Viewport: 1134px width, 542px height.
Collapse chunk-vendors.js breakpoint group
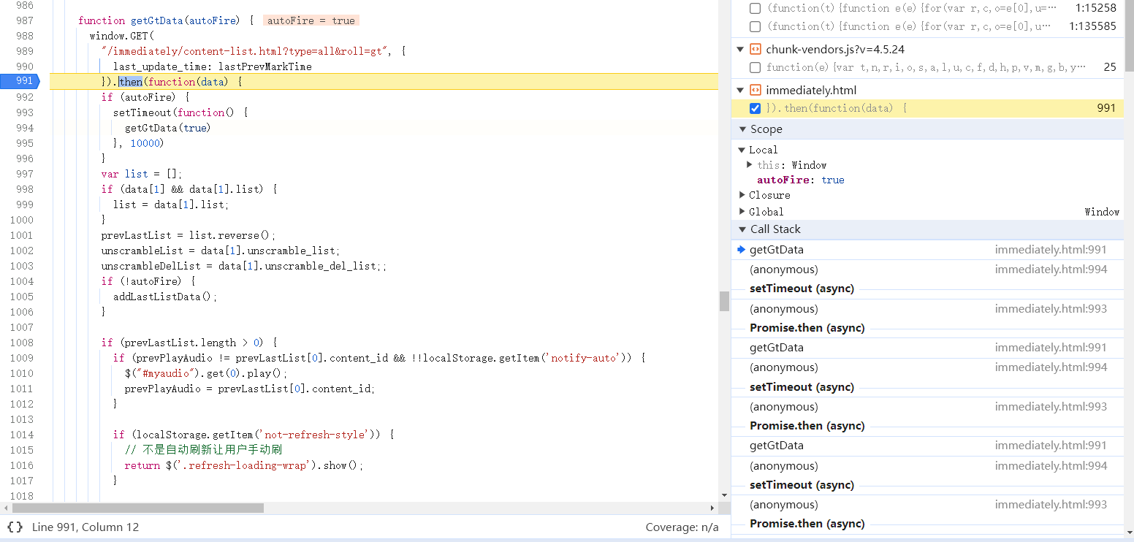(740, 50)
